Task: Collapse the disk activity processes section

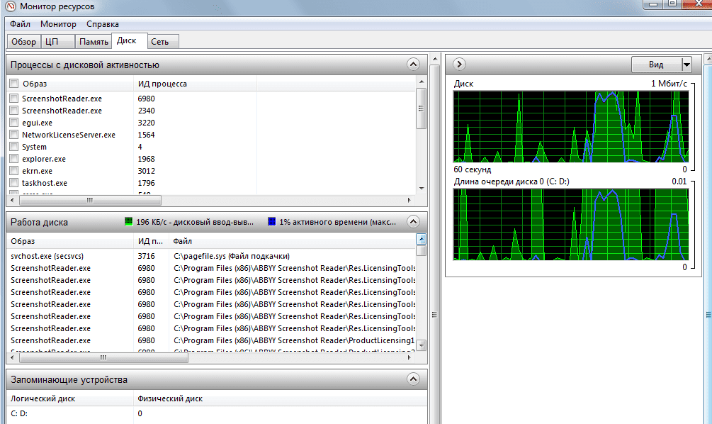Action: tap(414, 65)
